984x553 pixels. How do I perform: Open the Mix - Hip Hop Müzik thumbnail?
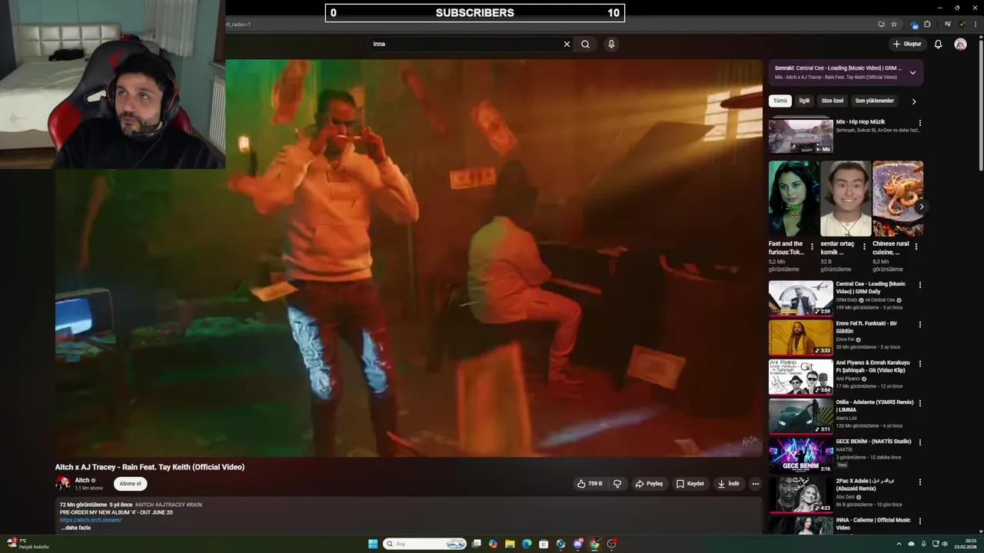pyautogui.click(x=800, y=135)
